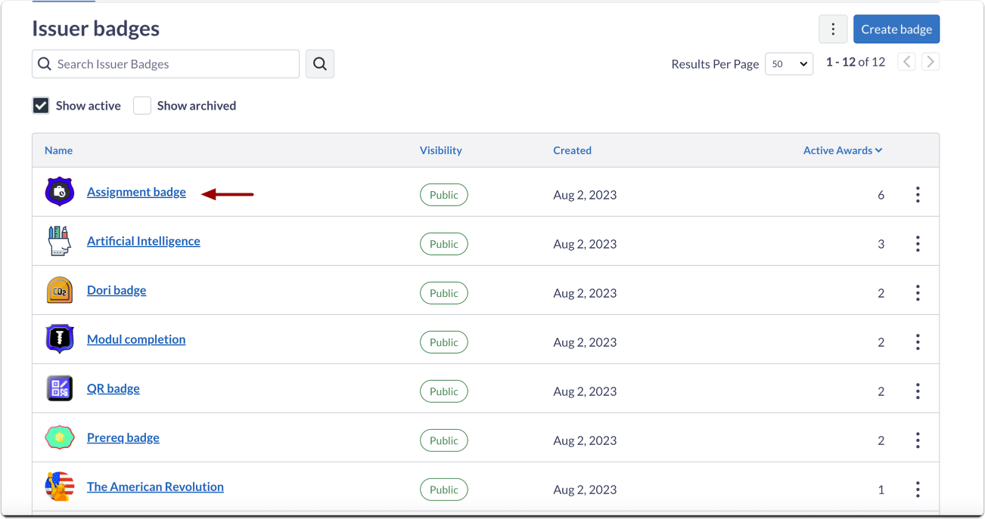This screenshot has width=985, height=519.
Task: Sort by Active Awards column
Action: click(842, 150)
